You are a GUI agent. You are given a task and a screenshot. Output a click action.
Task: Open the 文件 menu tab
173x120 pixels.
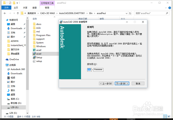pos(6,8)
